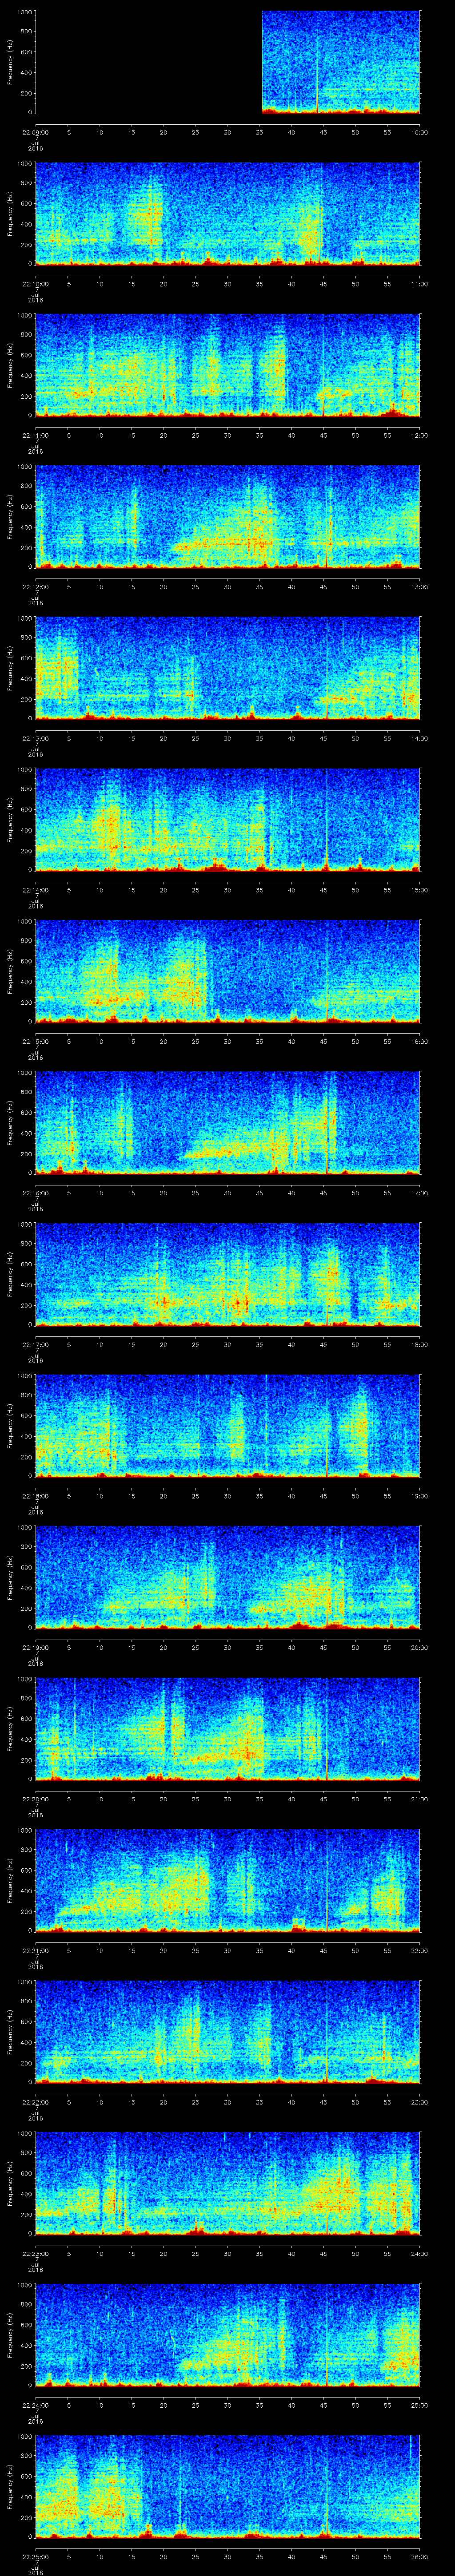
Task: Select the spectrogram panel starting at 22:19:00
Action: pos(227,1577)
